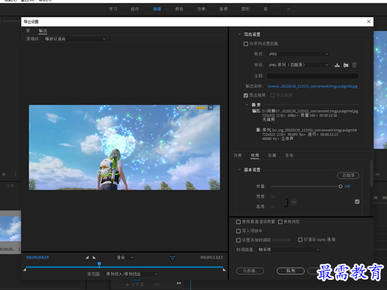Click the quality slider handle
387x290 pixels.
pos(341,187)
